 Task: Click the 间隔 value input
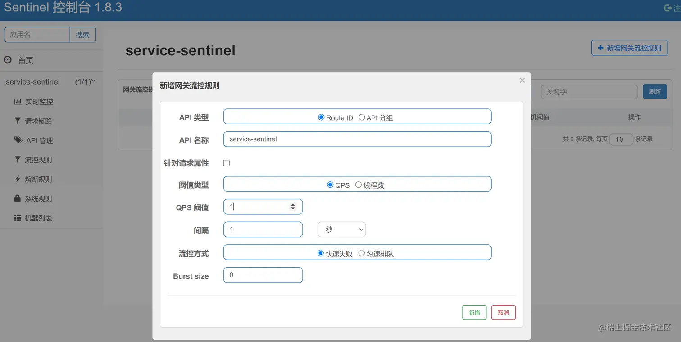tap(263, 229)
